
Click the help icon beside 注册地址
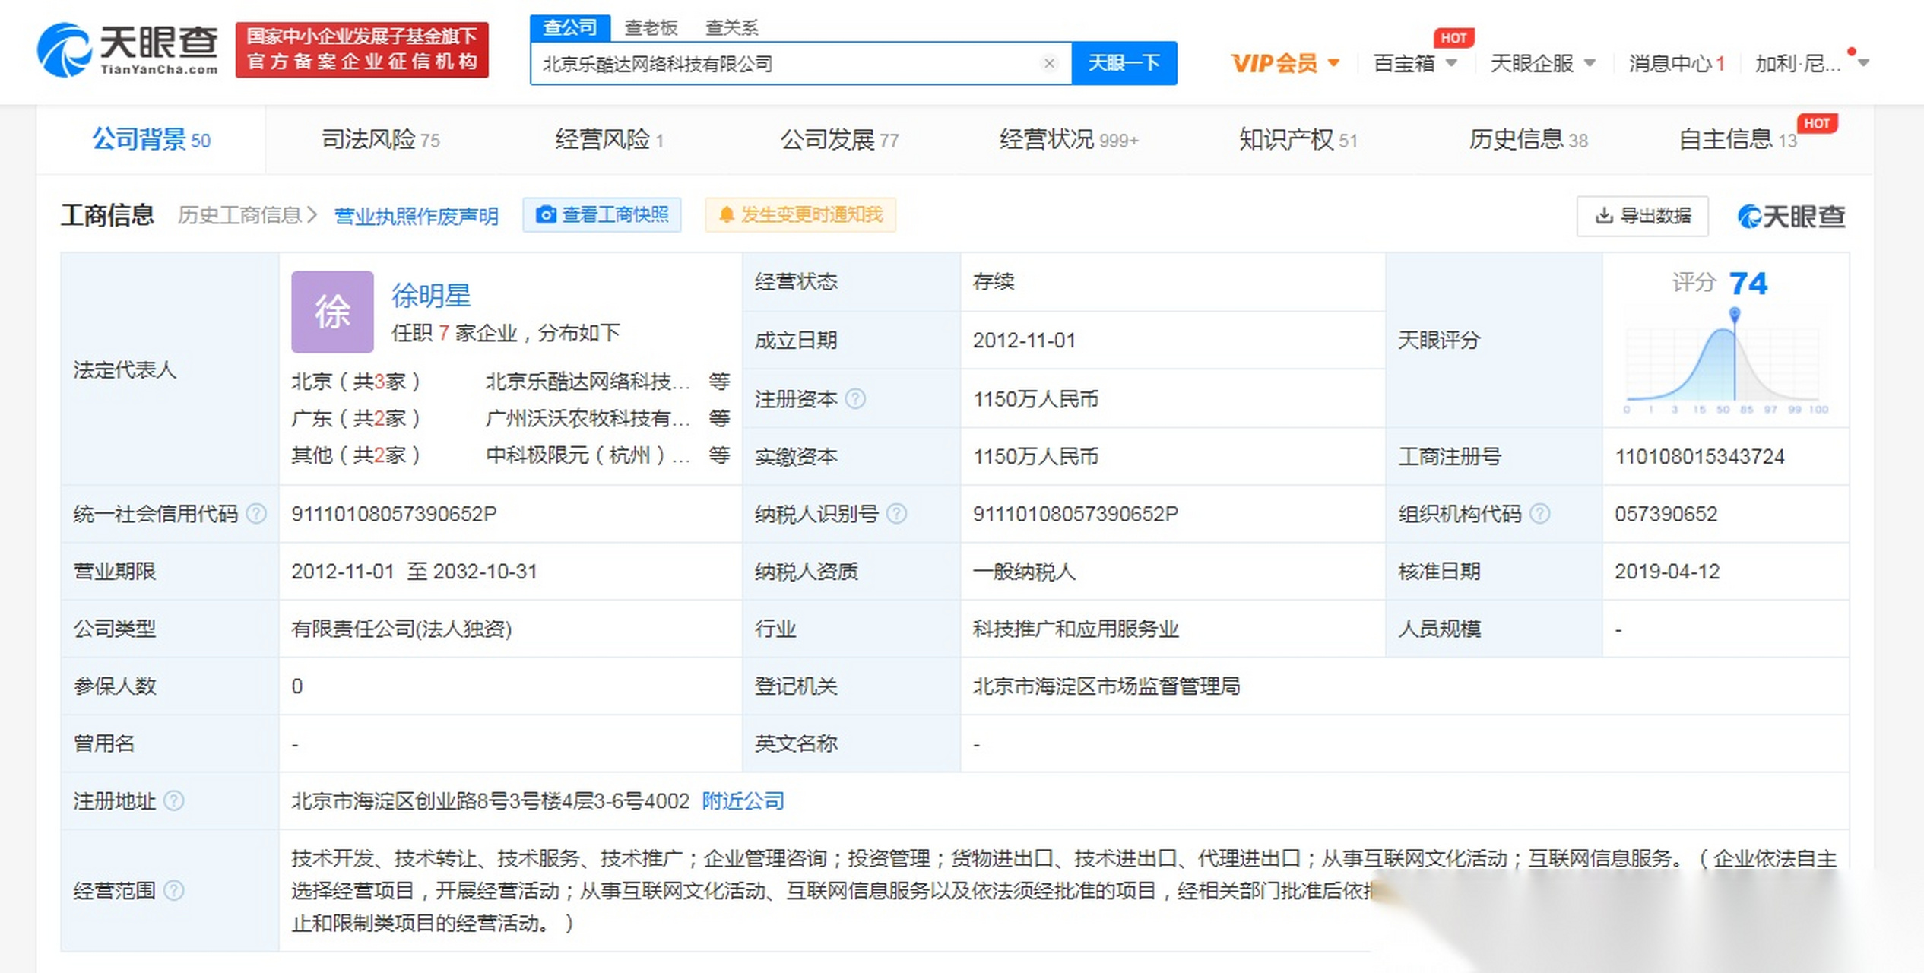[x=174, y=800]
